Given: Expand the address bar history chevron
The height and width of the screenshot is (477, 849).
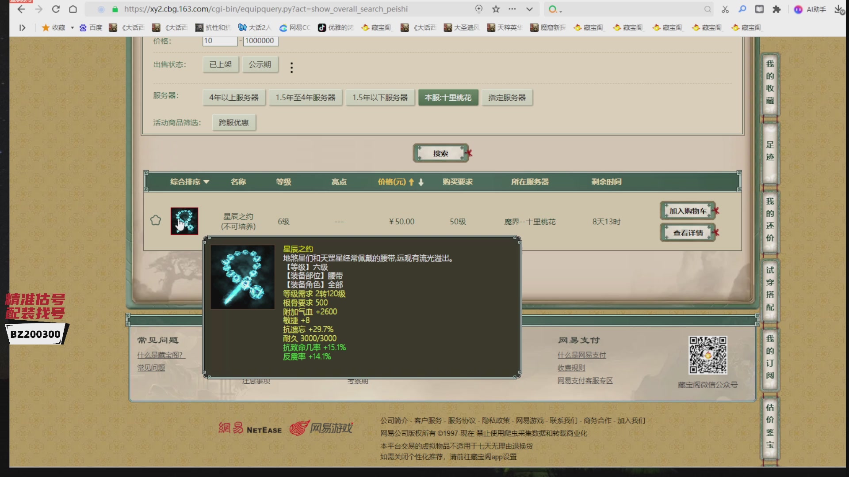Looking at the screenshot, I should (x=529, y=9).
